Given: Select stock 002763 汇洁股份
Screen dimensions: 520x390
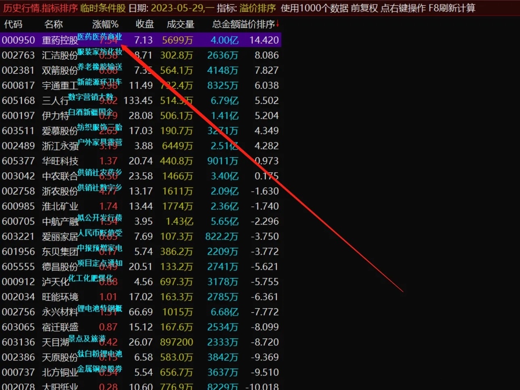Looking at the screenshot, I should [x=140, y=55].
